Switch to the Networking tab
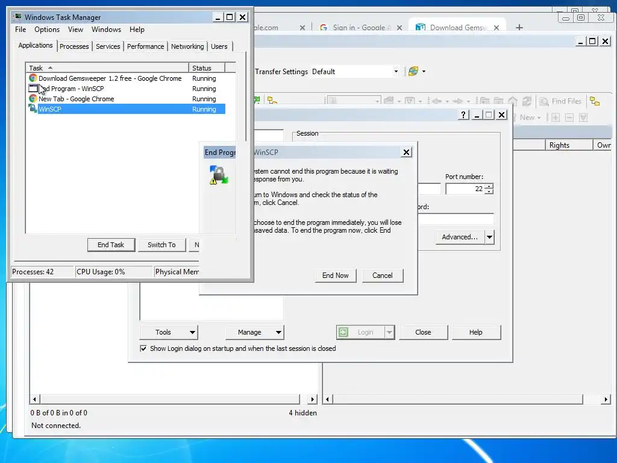The image size is (617, 463). (187, 46)
